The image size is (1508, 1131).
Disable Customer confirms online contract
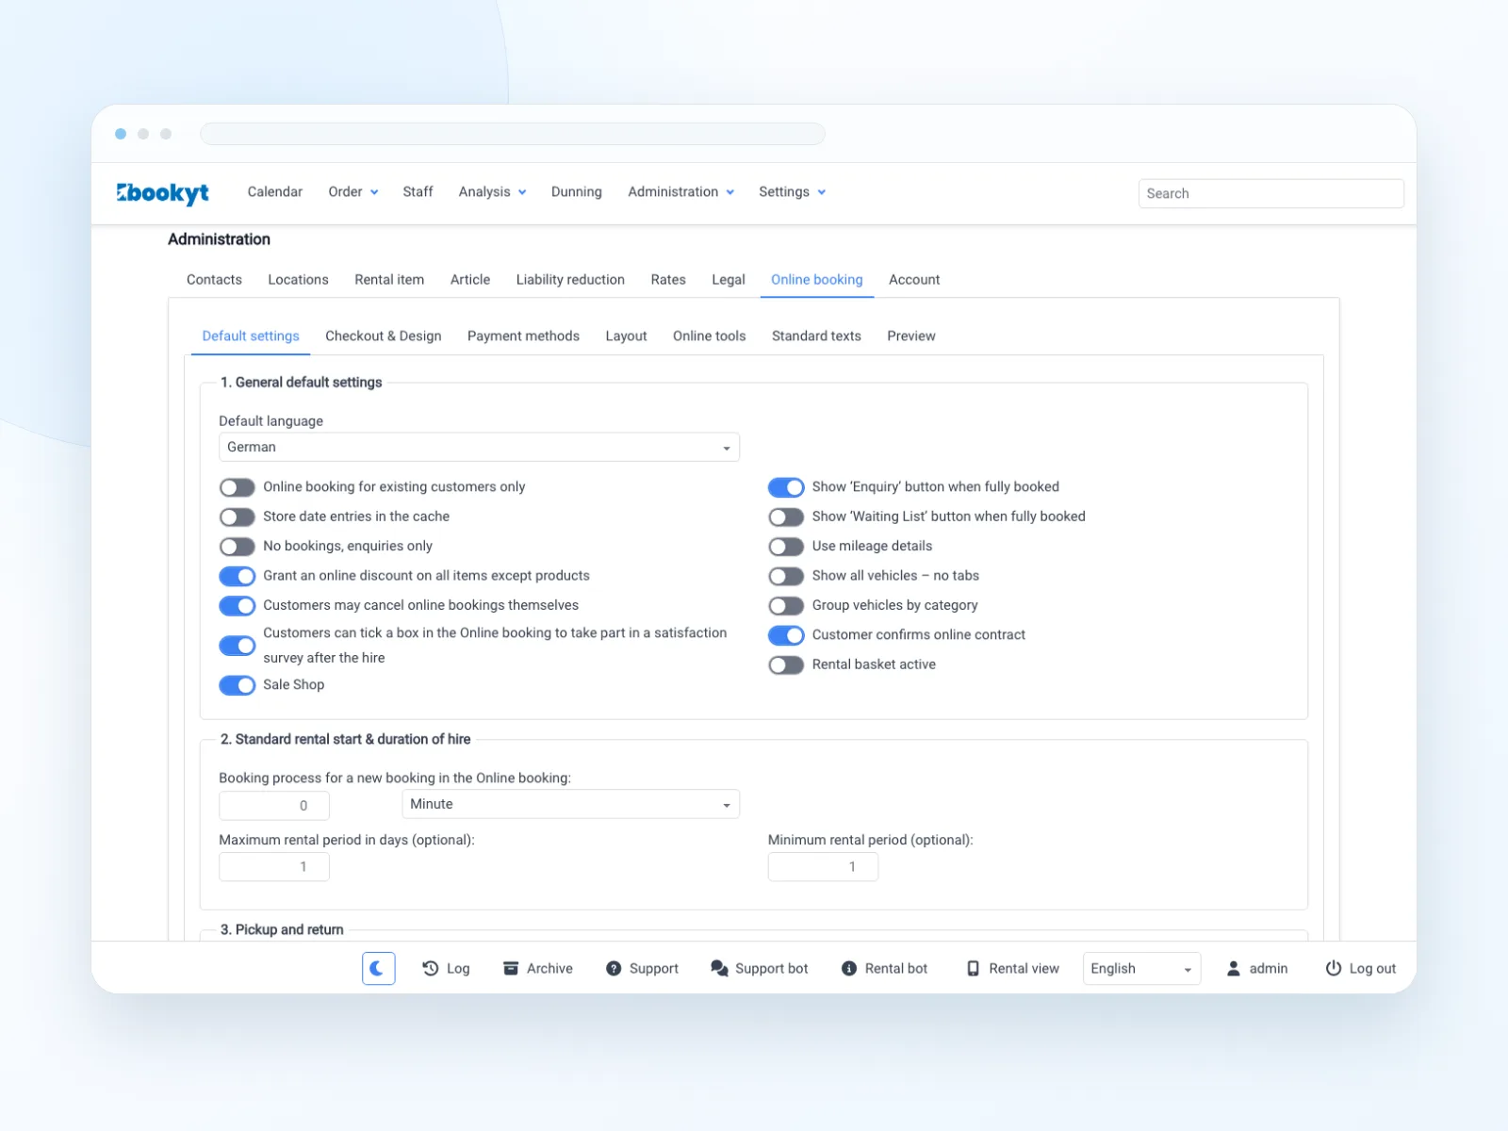pos(786,635)
